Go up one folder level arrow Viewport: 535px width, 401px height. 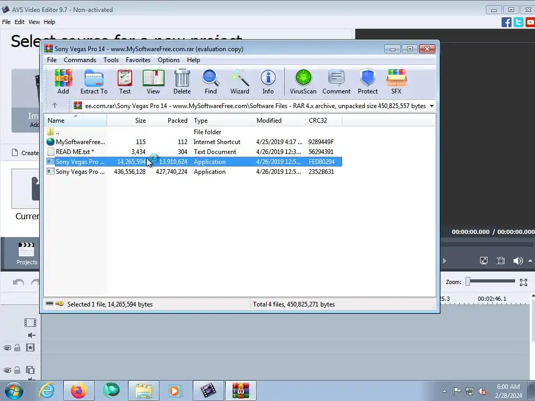[x=55, y=105]
